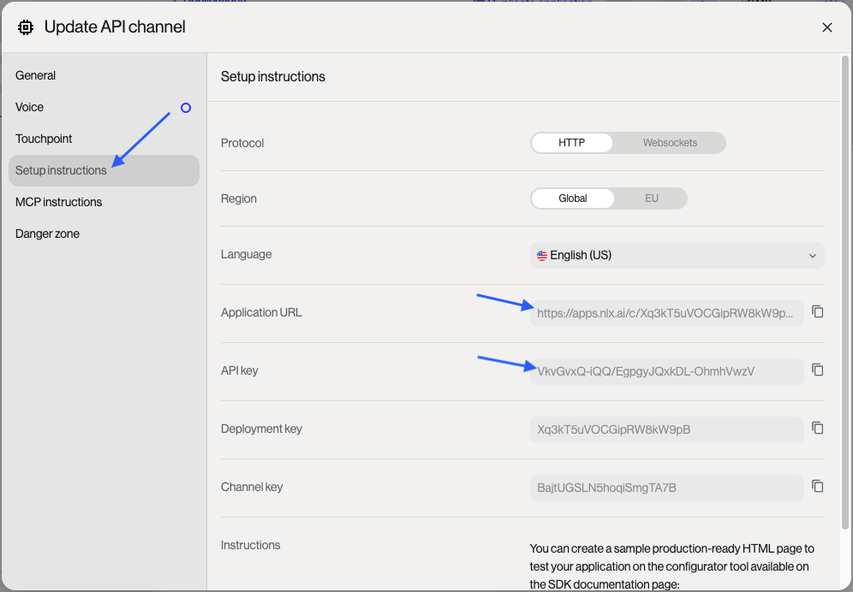853x592 pixels.
Task: Select the HTTP protocol option
Action: coord(571,143)
